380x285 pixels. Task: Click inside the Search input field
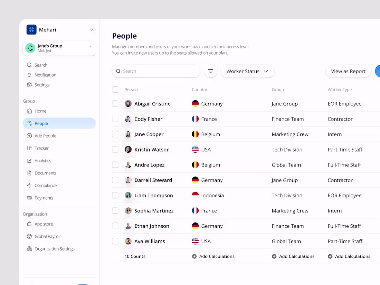pos(155,71)
